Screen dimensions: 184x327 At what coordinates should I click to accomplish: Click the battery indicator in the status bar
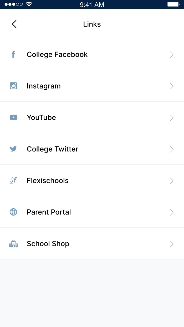(x=173, y=4)
